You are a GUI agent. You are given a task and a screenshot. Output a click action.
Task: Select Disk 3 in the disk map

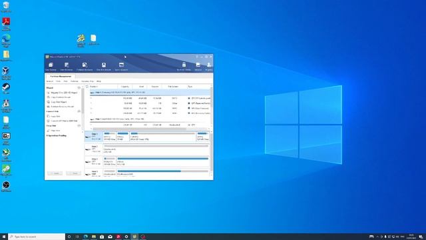click(x=94, y=161)
